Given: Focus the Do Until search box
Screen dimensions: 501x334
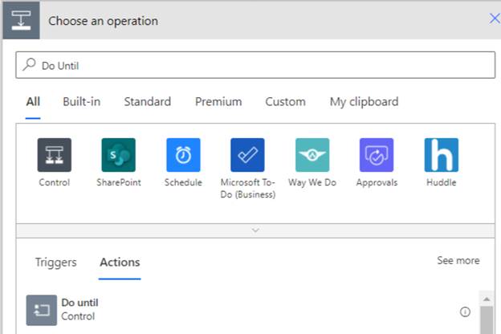Looking at the screenshot, I should click(x=255, y=65).
